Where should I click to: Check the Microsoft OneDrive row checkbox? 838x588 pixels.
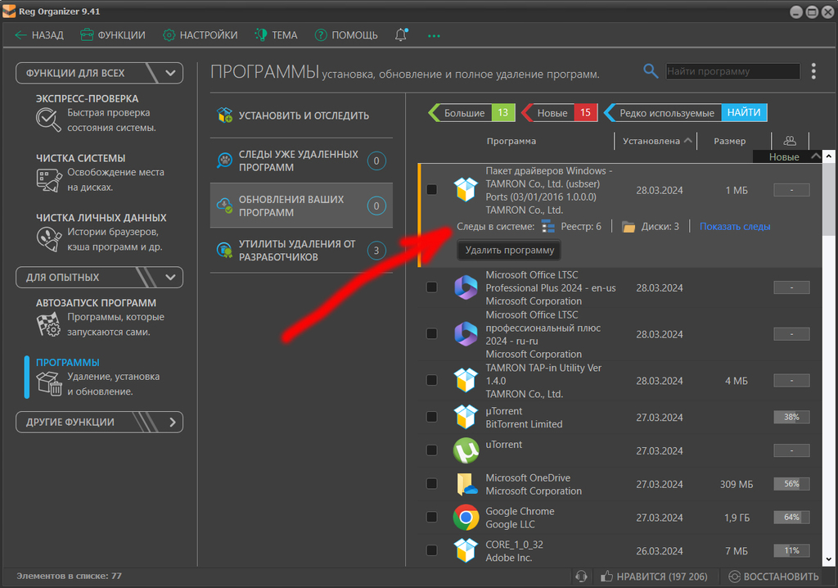tap(432, 484)
